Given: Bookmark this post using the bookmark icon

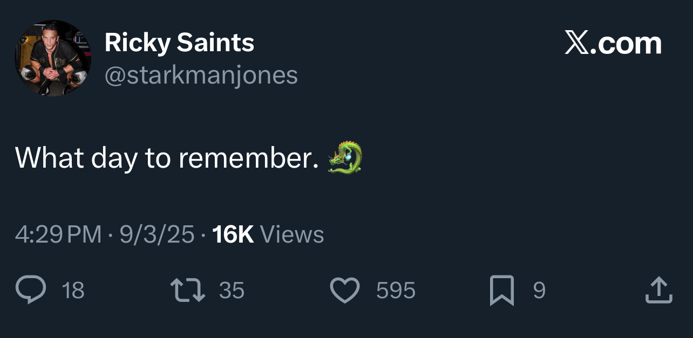Looking at the screenshot, I should 501,291.
